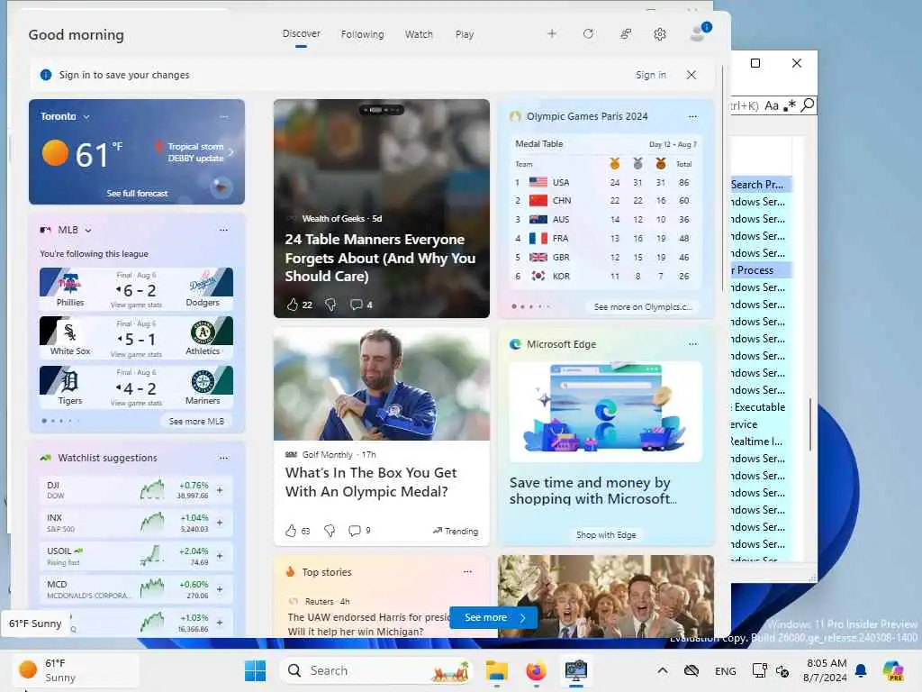The image size is (922, 692).
Task: Click search magnifier in background window
Action: tap(808, 105)
